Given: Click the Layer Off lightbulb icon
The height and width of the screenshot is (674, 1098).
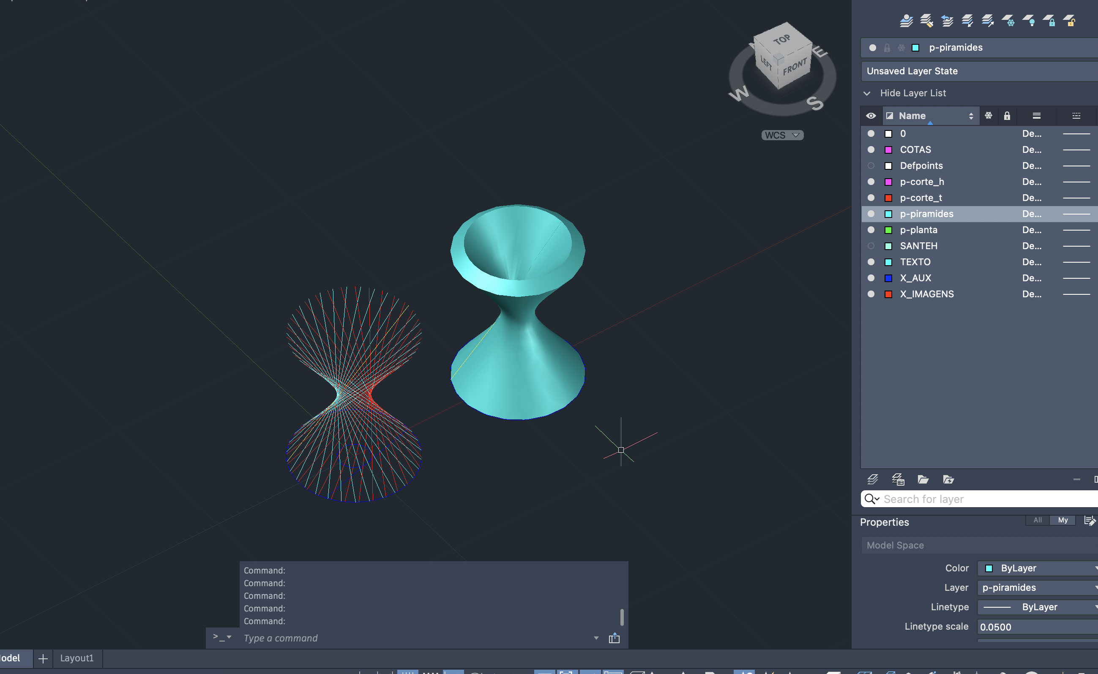Looking at the screenshot, I should [1029, 21].
